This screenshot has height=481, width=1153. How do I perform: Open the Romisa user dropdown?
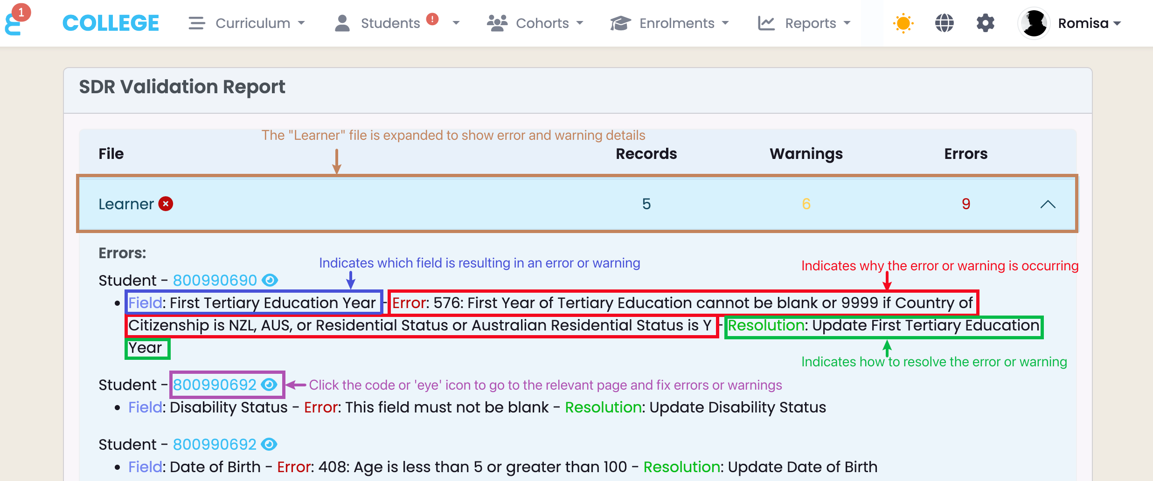[1089, 23]
